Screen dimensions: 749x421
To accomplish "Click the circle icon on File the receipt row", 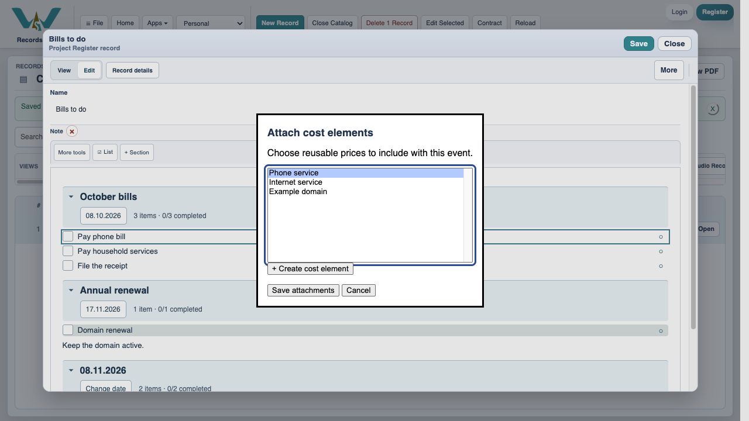I will pos(661,266).
